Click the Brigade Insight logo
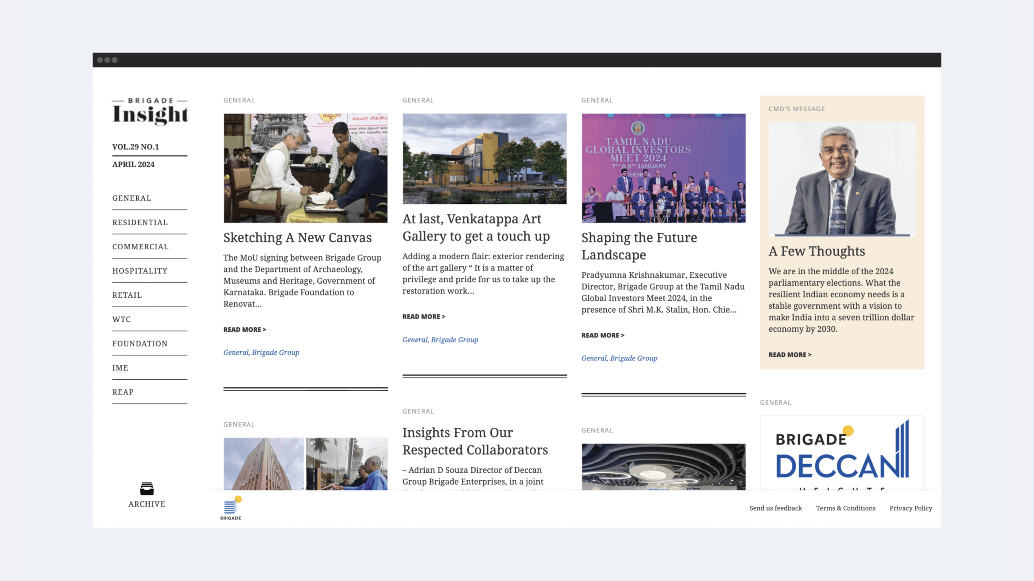Screen dimensions: 1034x581 click(150, 111)
